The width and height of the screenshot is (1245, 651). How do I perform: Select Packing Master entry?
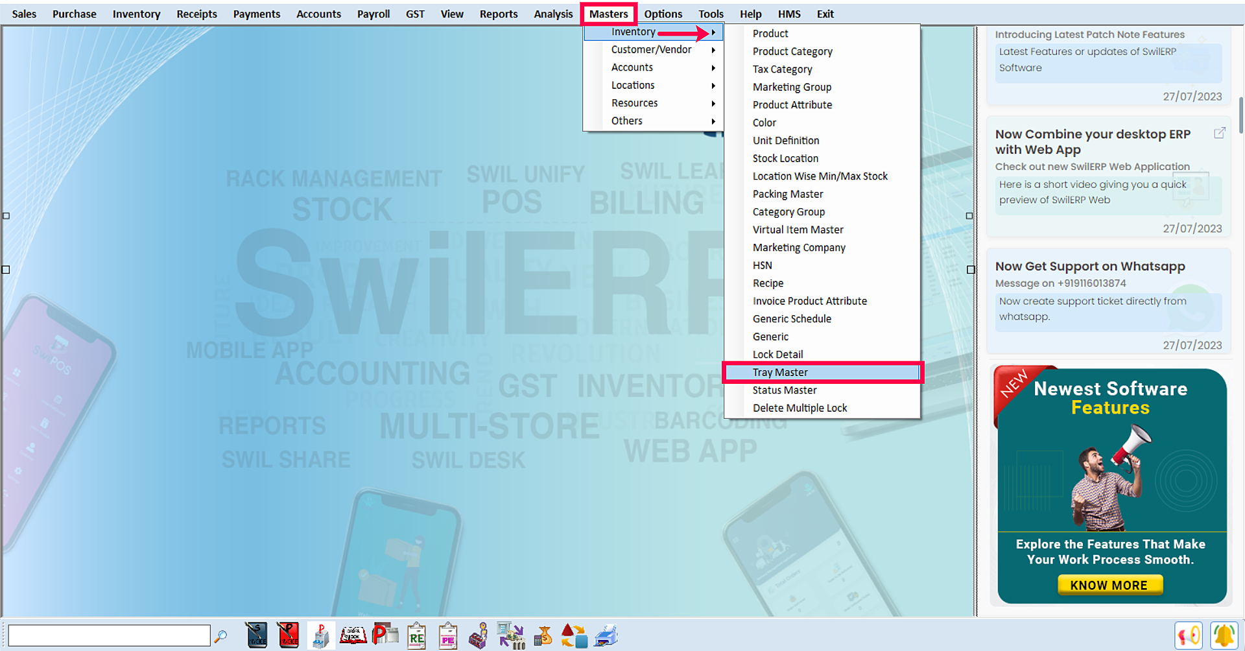pyautogui.click(x=822, y=194)
